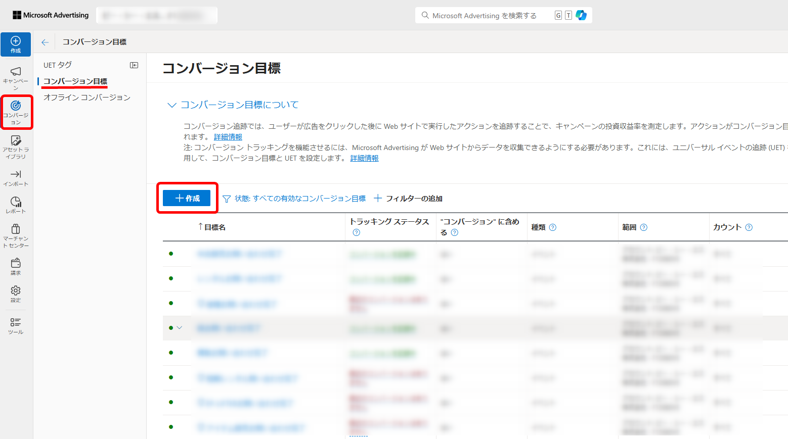Image resolution: width=788 pixels, height=439 pixels.
Task: Click help icon for トラッキング ステータス column
Action: (356, 232)
